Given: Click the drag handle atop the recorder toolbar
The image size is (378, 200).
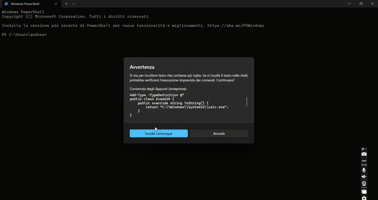Looking at the screenshot, I should tap(364, 149).
